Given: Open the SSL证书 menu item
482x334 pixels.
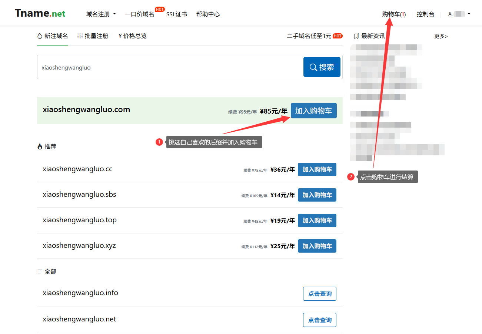Looking at the screenshot, I should pos(177,14).
